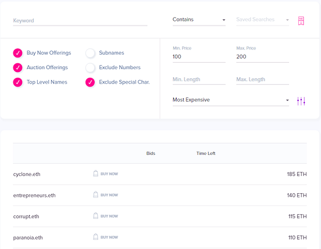Click BUY NOW for paranoia.eth

(109, 237)
